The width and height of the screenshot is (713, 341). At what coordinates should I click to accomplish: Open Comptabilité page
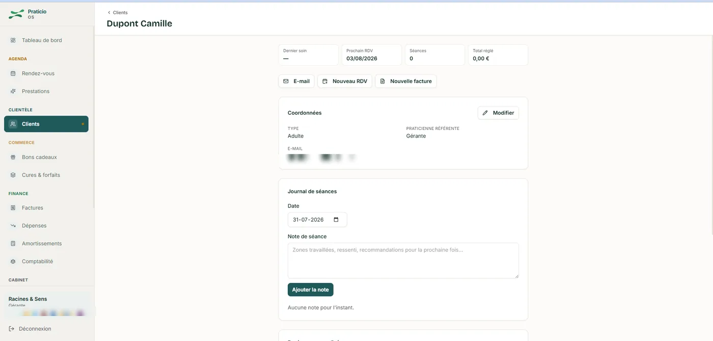pos(46,261)
